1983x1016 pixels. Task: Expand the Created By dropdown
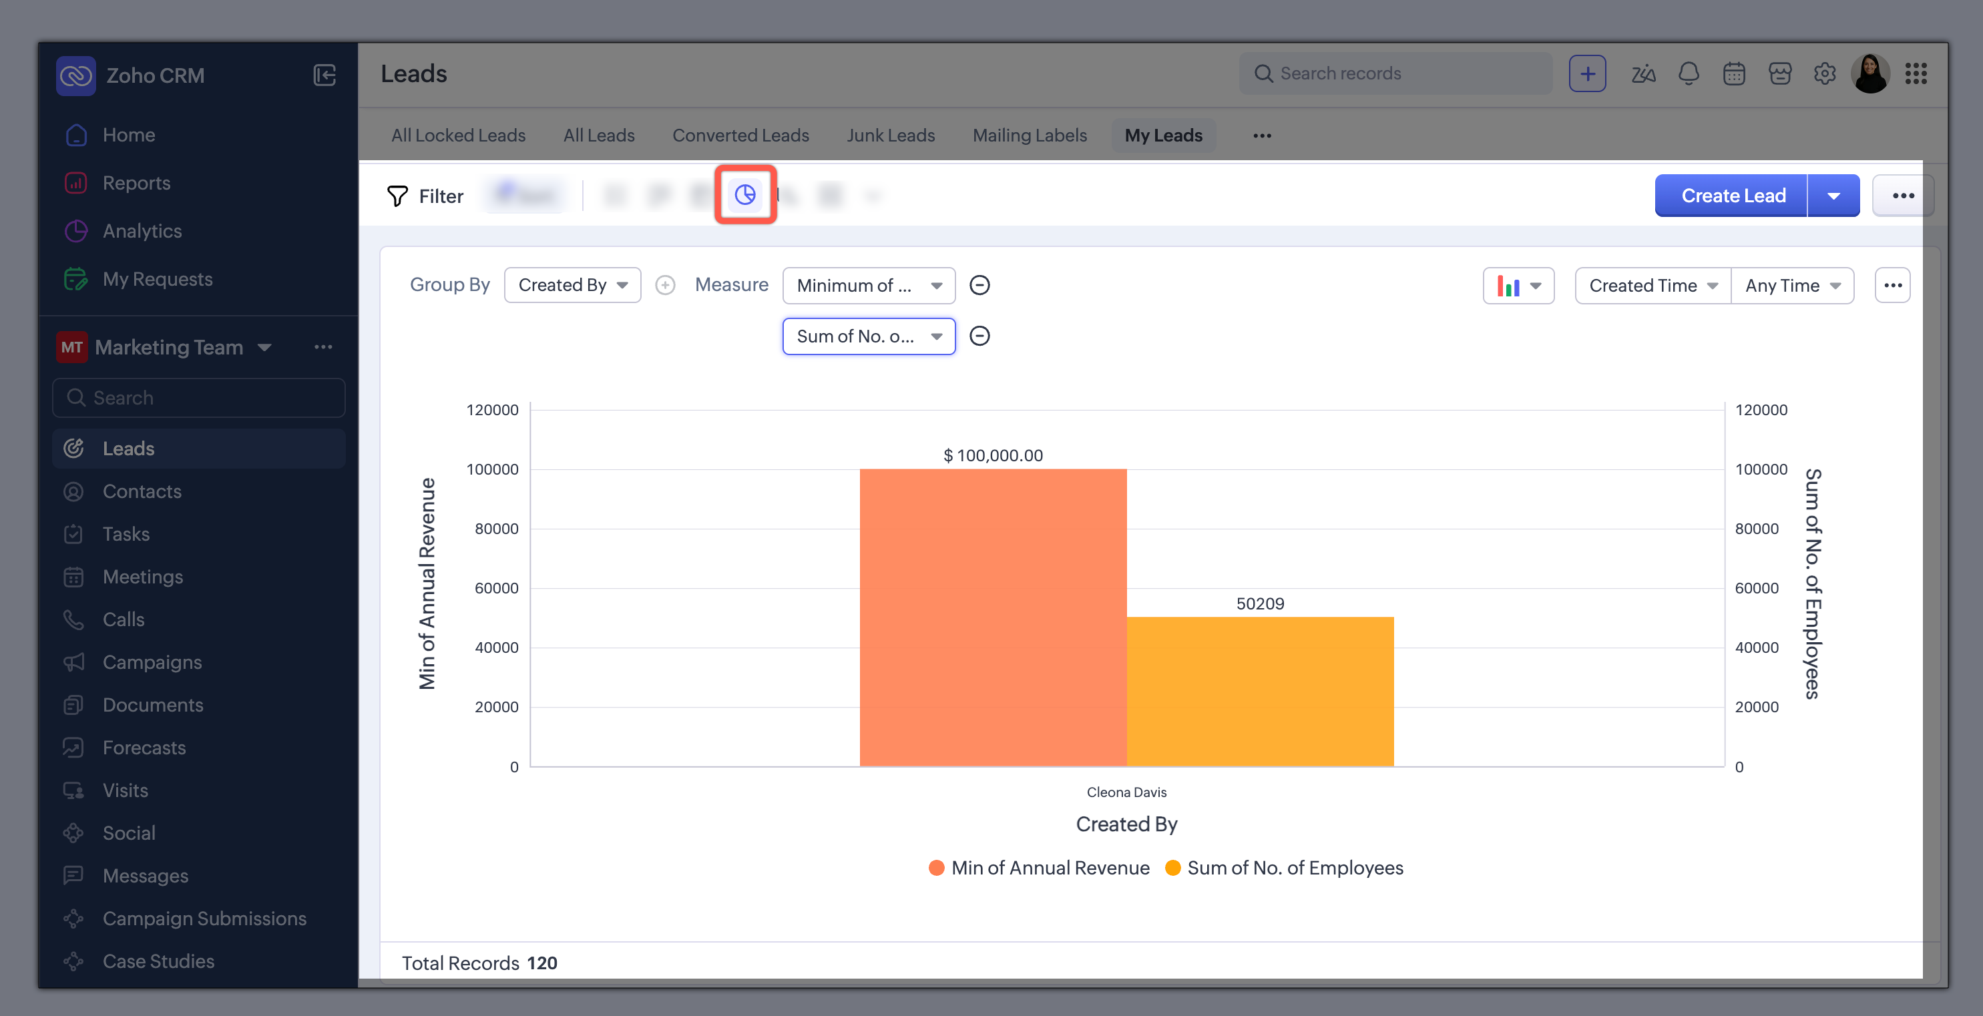tap(572, 286)
